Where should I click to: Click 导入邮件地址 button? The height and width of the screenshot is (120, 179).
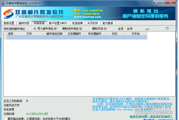pos(47,29)
